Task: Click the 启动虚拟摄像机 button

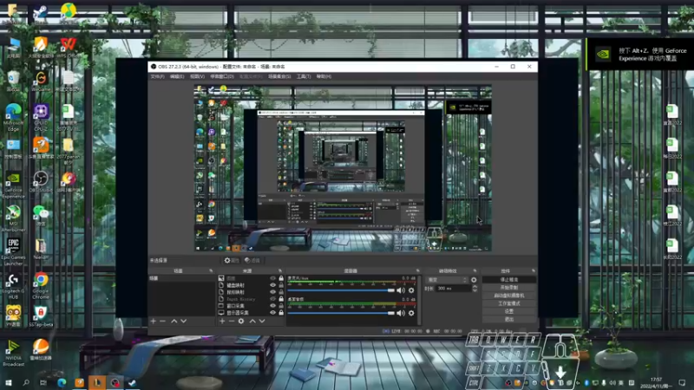Action: pyautogui.click(x=509, y=296)
